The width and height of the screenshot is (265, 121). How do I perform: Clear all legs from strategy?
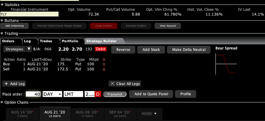(x=125, y=84)
